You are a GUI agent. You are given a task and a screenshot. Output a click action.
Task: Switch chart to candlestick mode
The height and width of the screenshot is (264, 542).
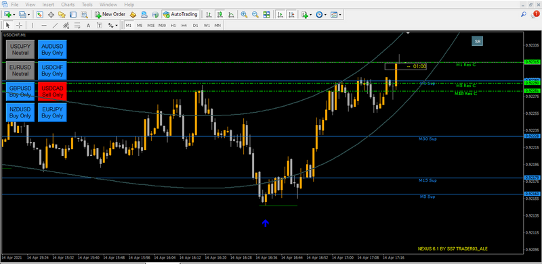pos(220,14)
